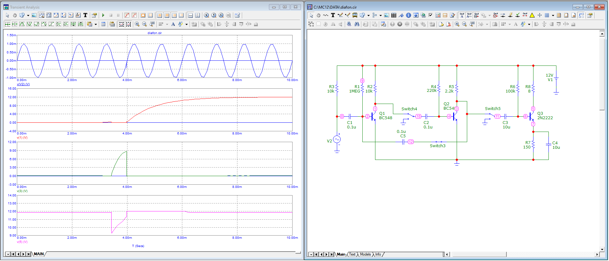Click the Y expression cursor button
This screenshot has height=261, width=609.
click(214, 15)
